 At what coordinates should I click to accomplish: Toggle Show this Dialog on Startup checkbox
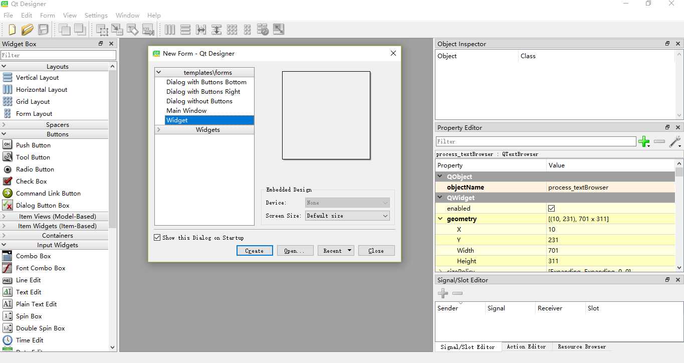pyautogui.click(x=157, y=238)
